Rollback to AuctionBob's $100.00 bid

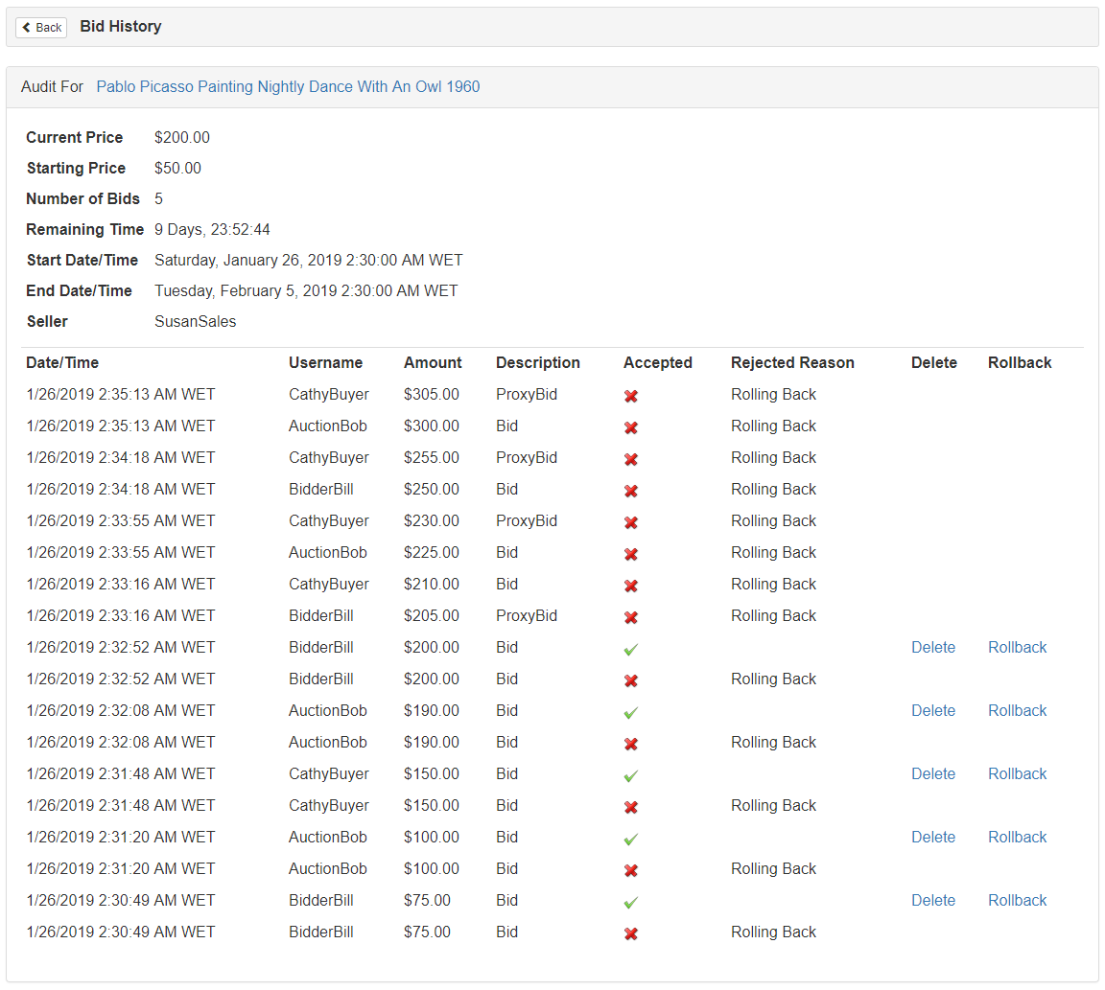pos(1017,838)
